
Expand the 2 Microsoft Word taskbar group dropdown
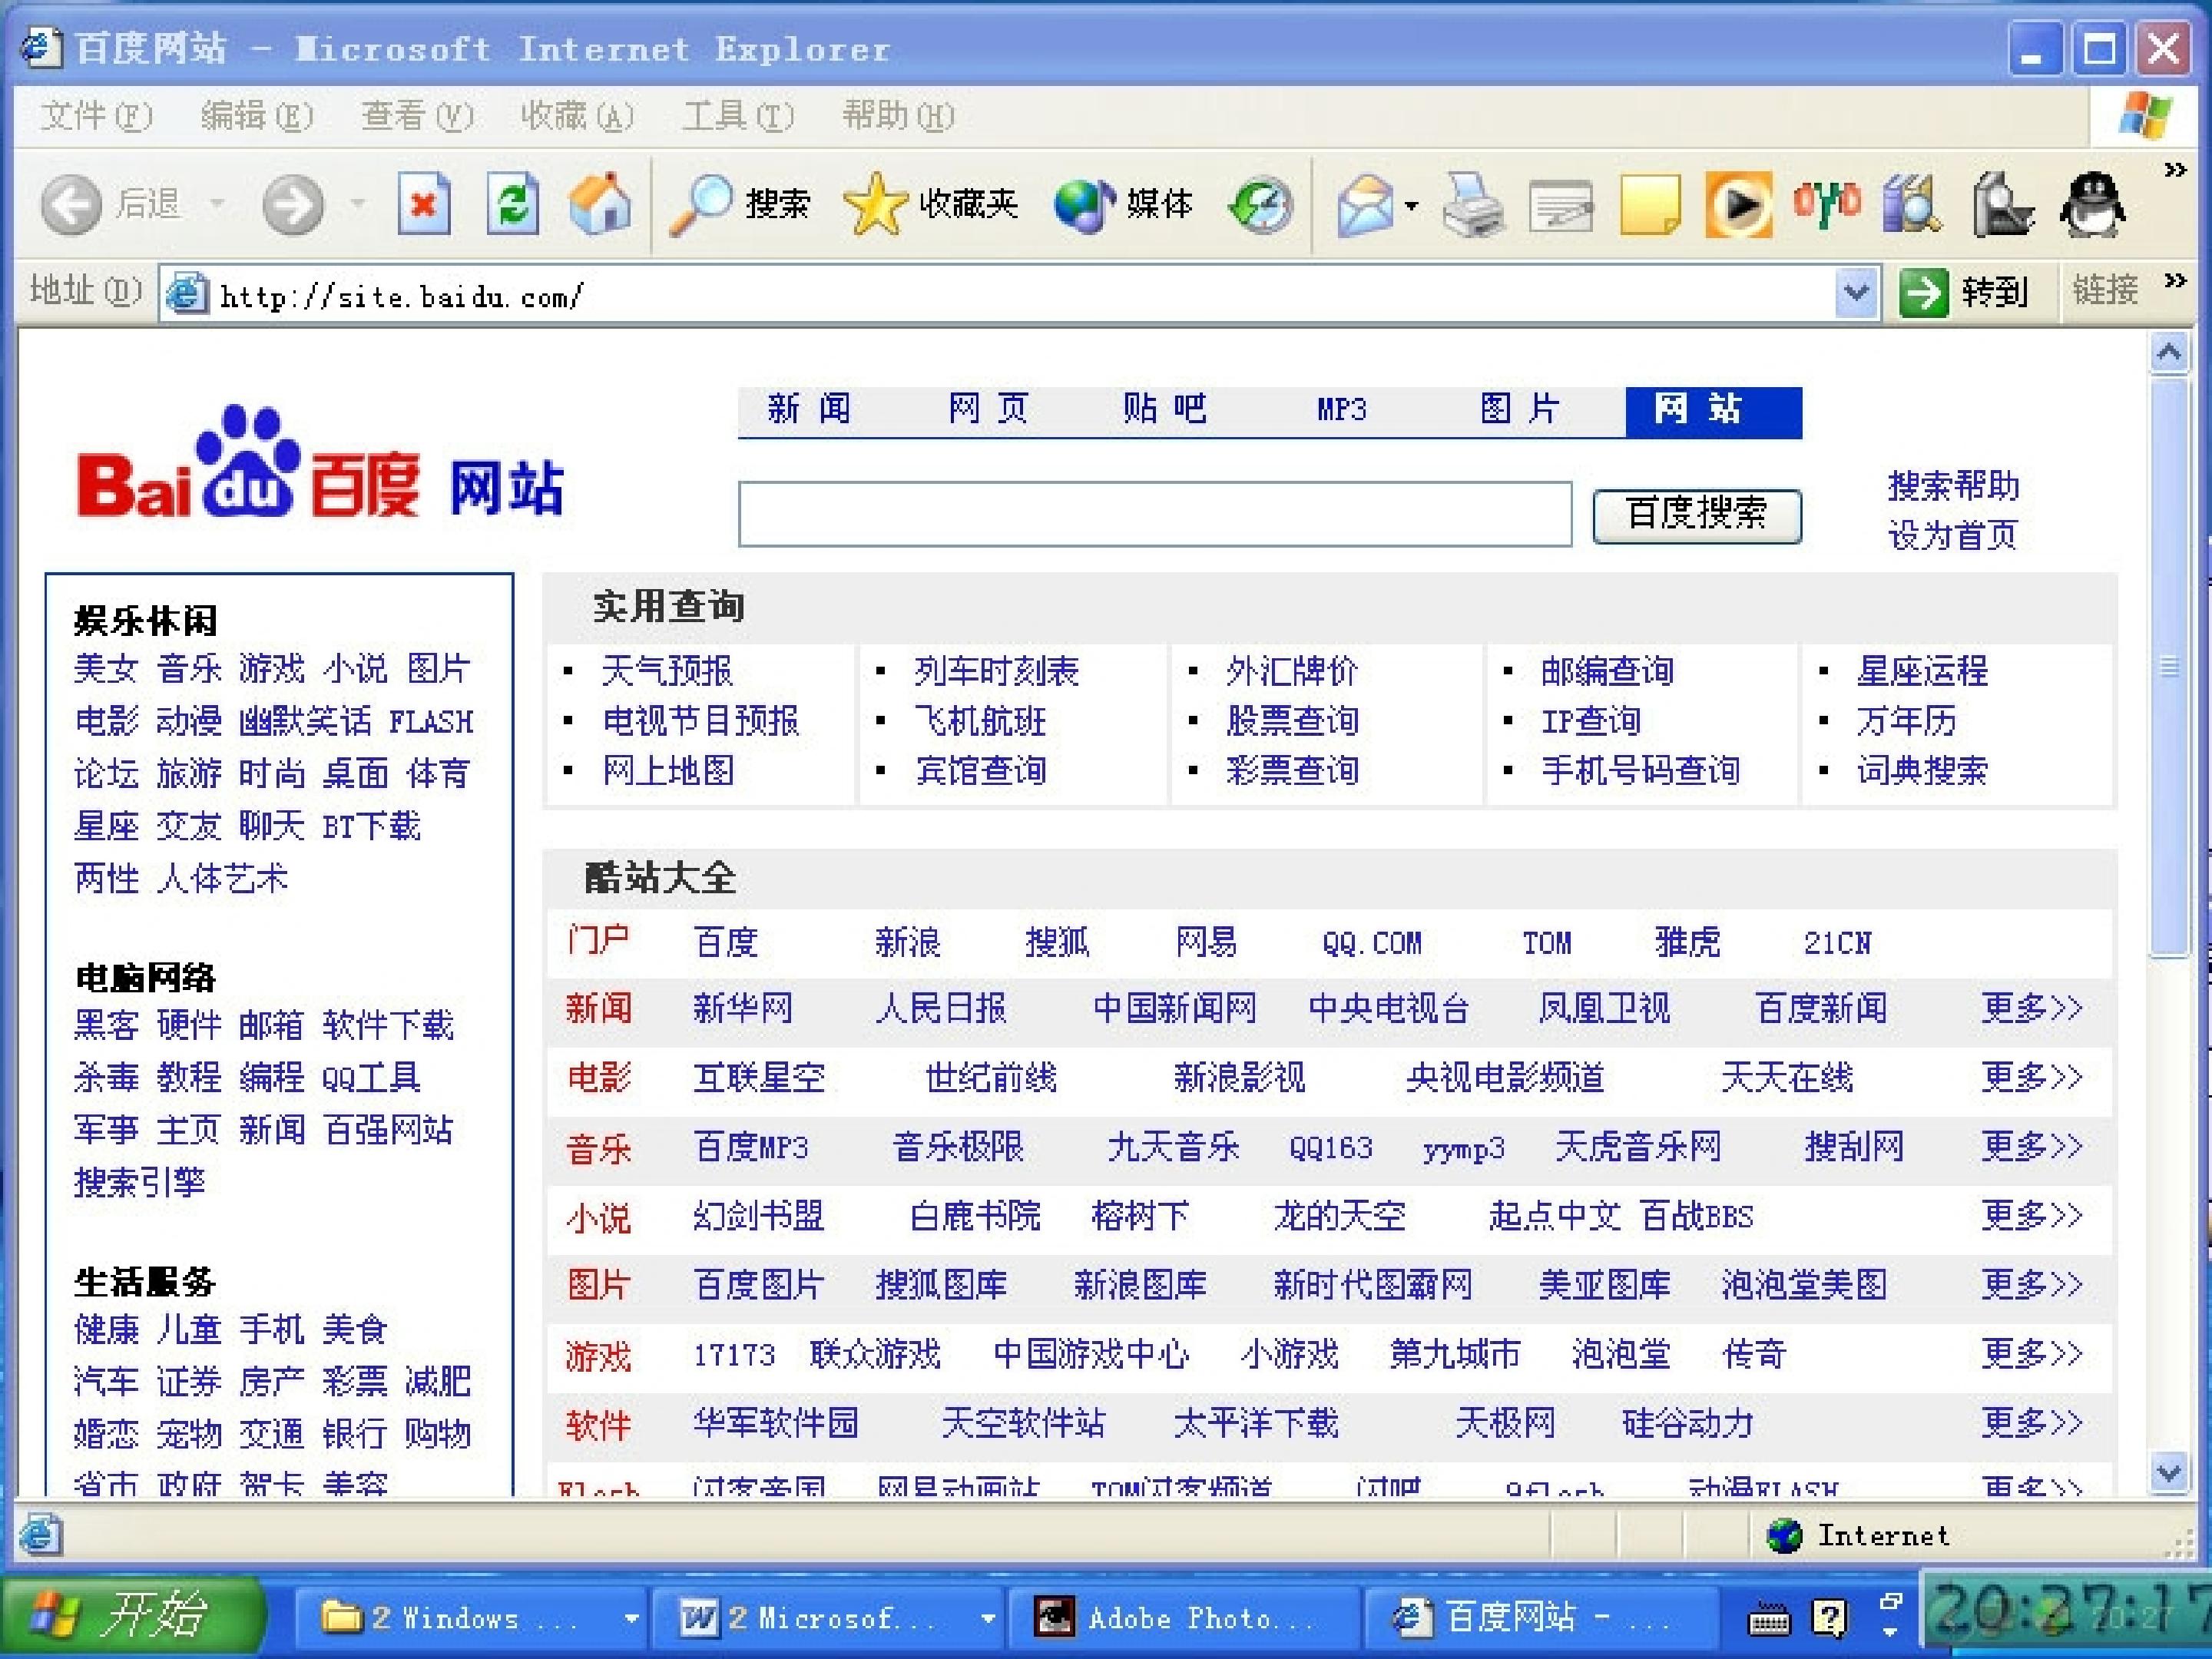(988, 1618)
